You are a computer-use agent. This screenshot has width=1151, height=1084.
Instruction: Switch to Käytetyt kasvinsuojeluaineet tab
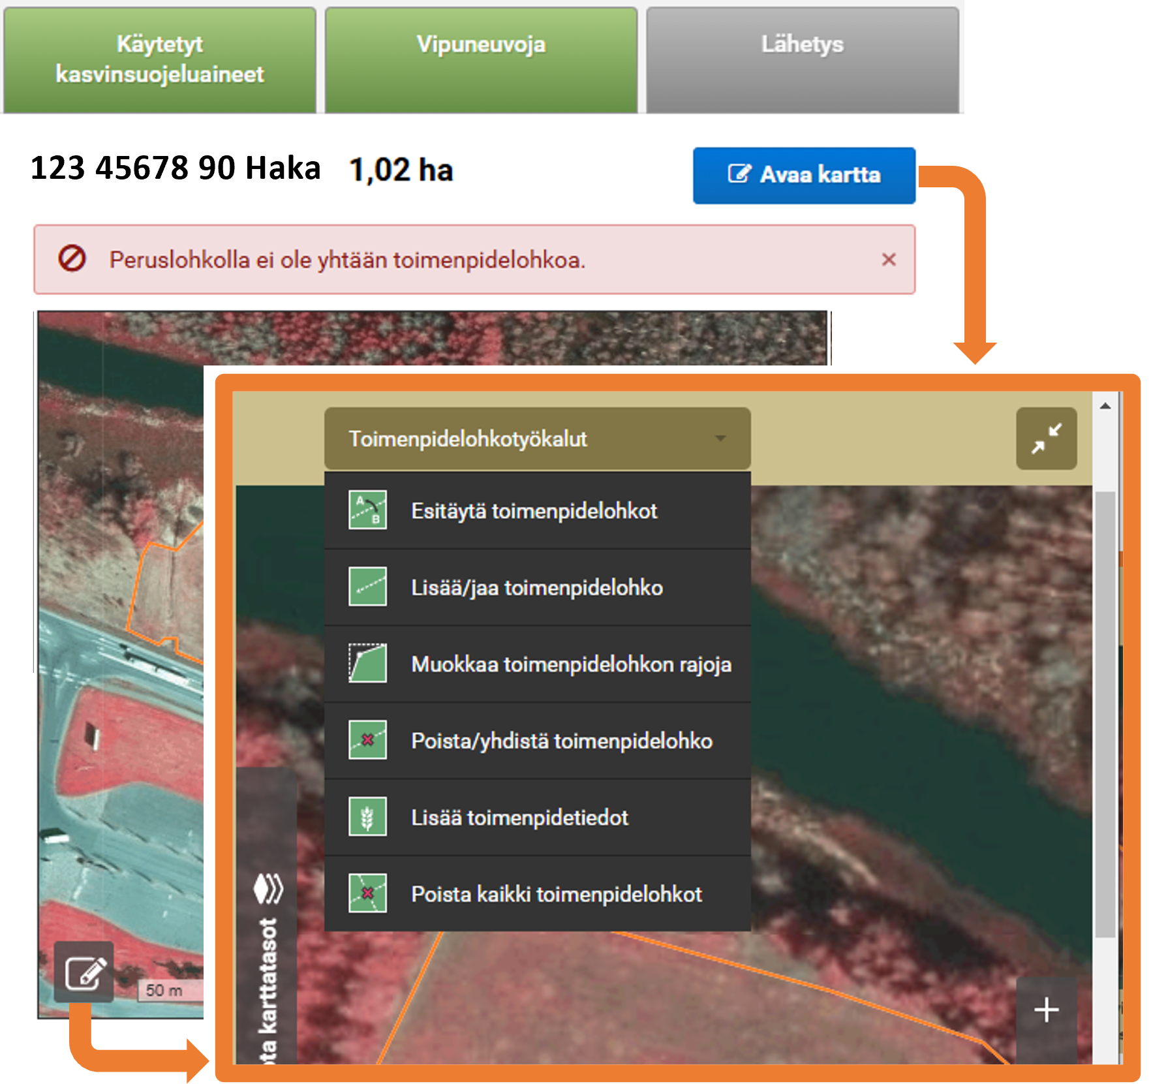click(160, 60)
